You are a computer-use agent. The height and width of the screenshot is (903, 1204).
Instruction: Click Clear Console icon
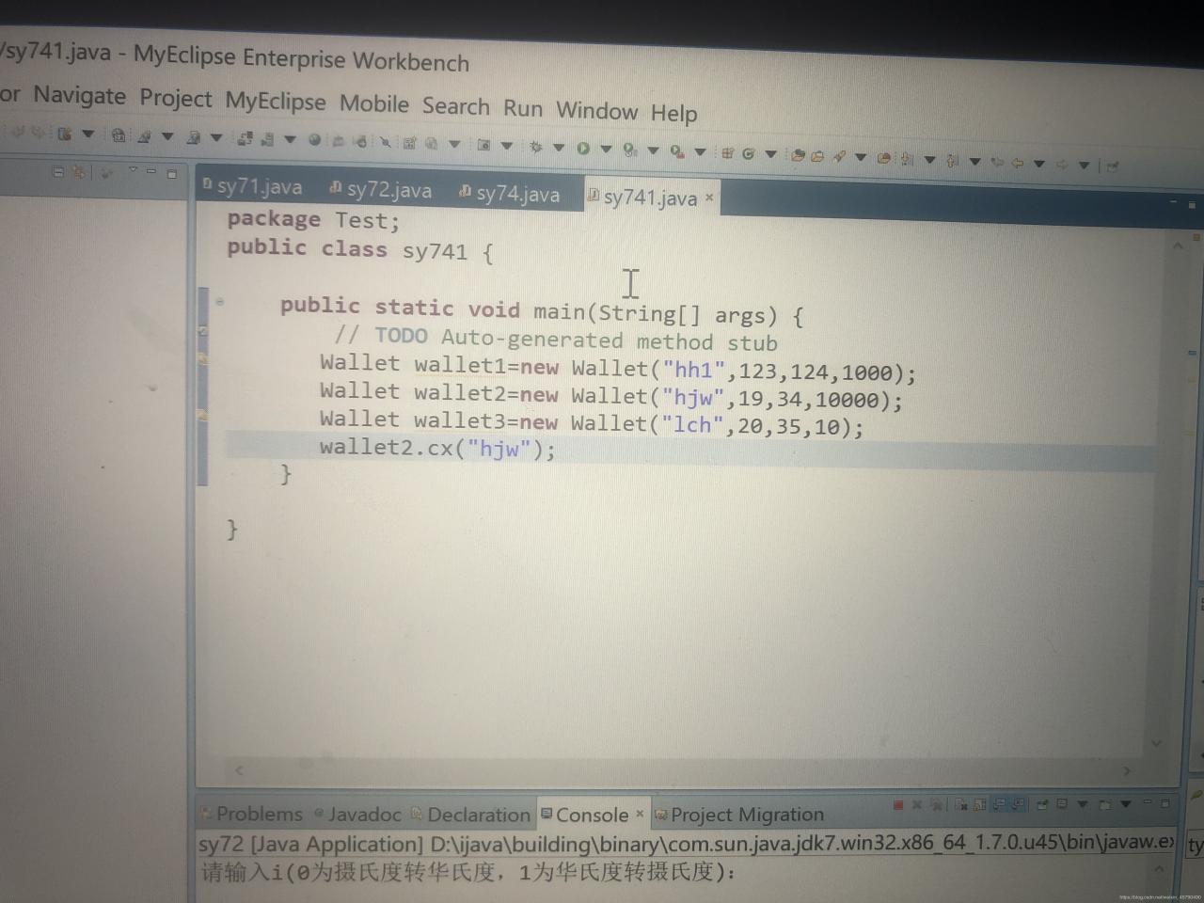click(x=961, y=805)
